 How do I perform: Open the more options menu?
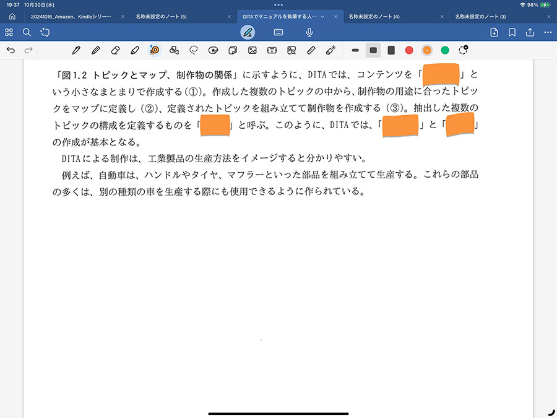(548, 32)
